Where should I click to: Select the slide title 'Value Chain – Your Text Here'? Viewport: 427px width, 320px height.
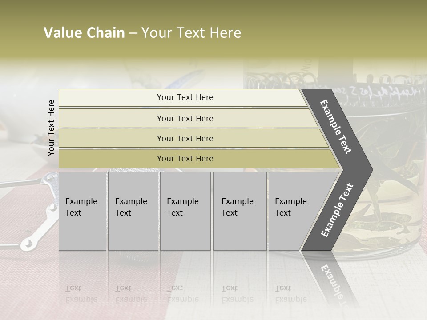pos(142,32)
